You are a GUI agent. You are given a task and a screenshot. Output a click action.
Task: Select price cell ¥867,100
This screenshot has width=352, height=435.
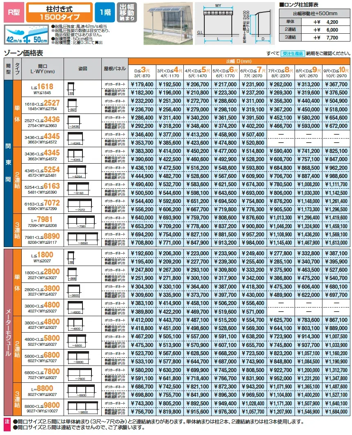[x=336, y=320]
